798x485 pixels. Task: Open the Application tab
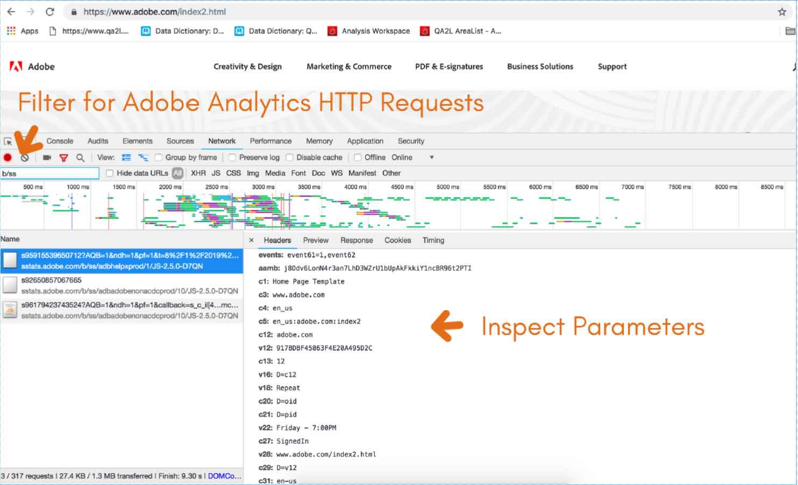pos(365,141)
